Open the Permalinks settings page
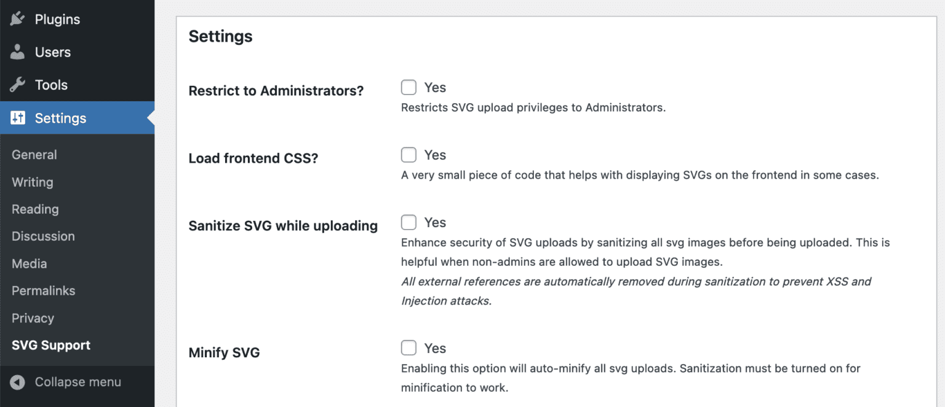 coord(43,291)
